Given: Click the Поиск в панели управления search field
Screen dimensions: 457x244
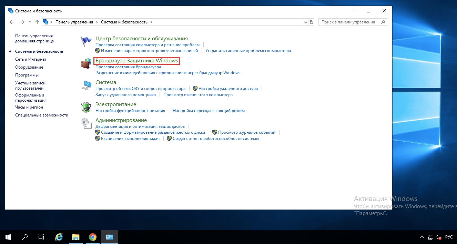Looking at the screenshot, I should 349,22.
